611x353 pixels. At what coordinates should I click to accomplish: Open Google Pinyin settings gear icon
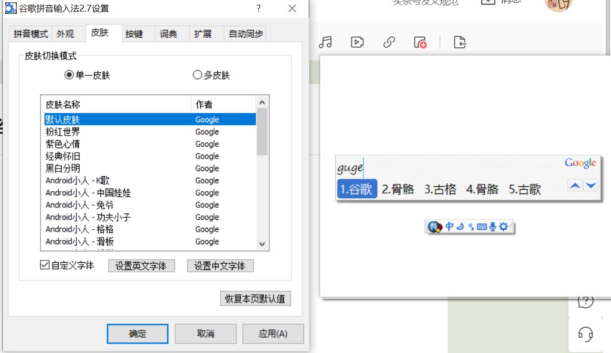pyautogui.click(x=503, y=227)
